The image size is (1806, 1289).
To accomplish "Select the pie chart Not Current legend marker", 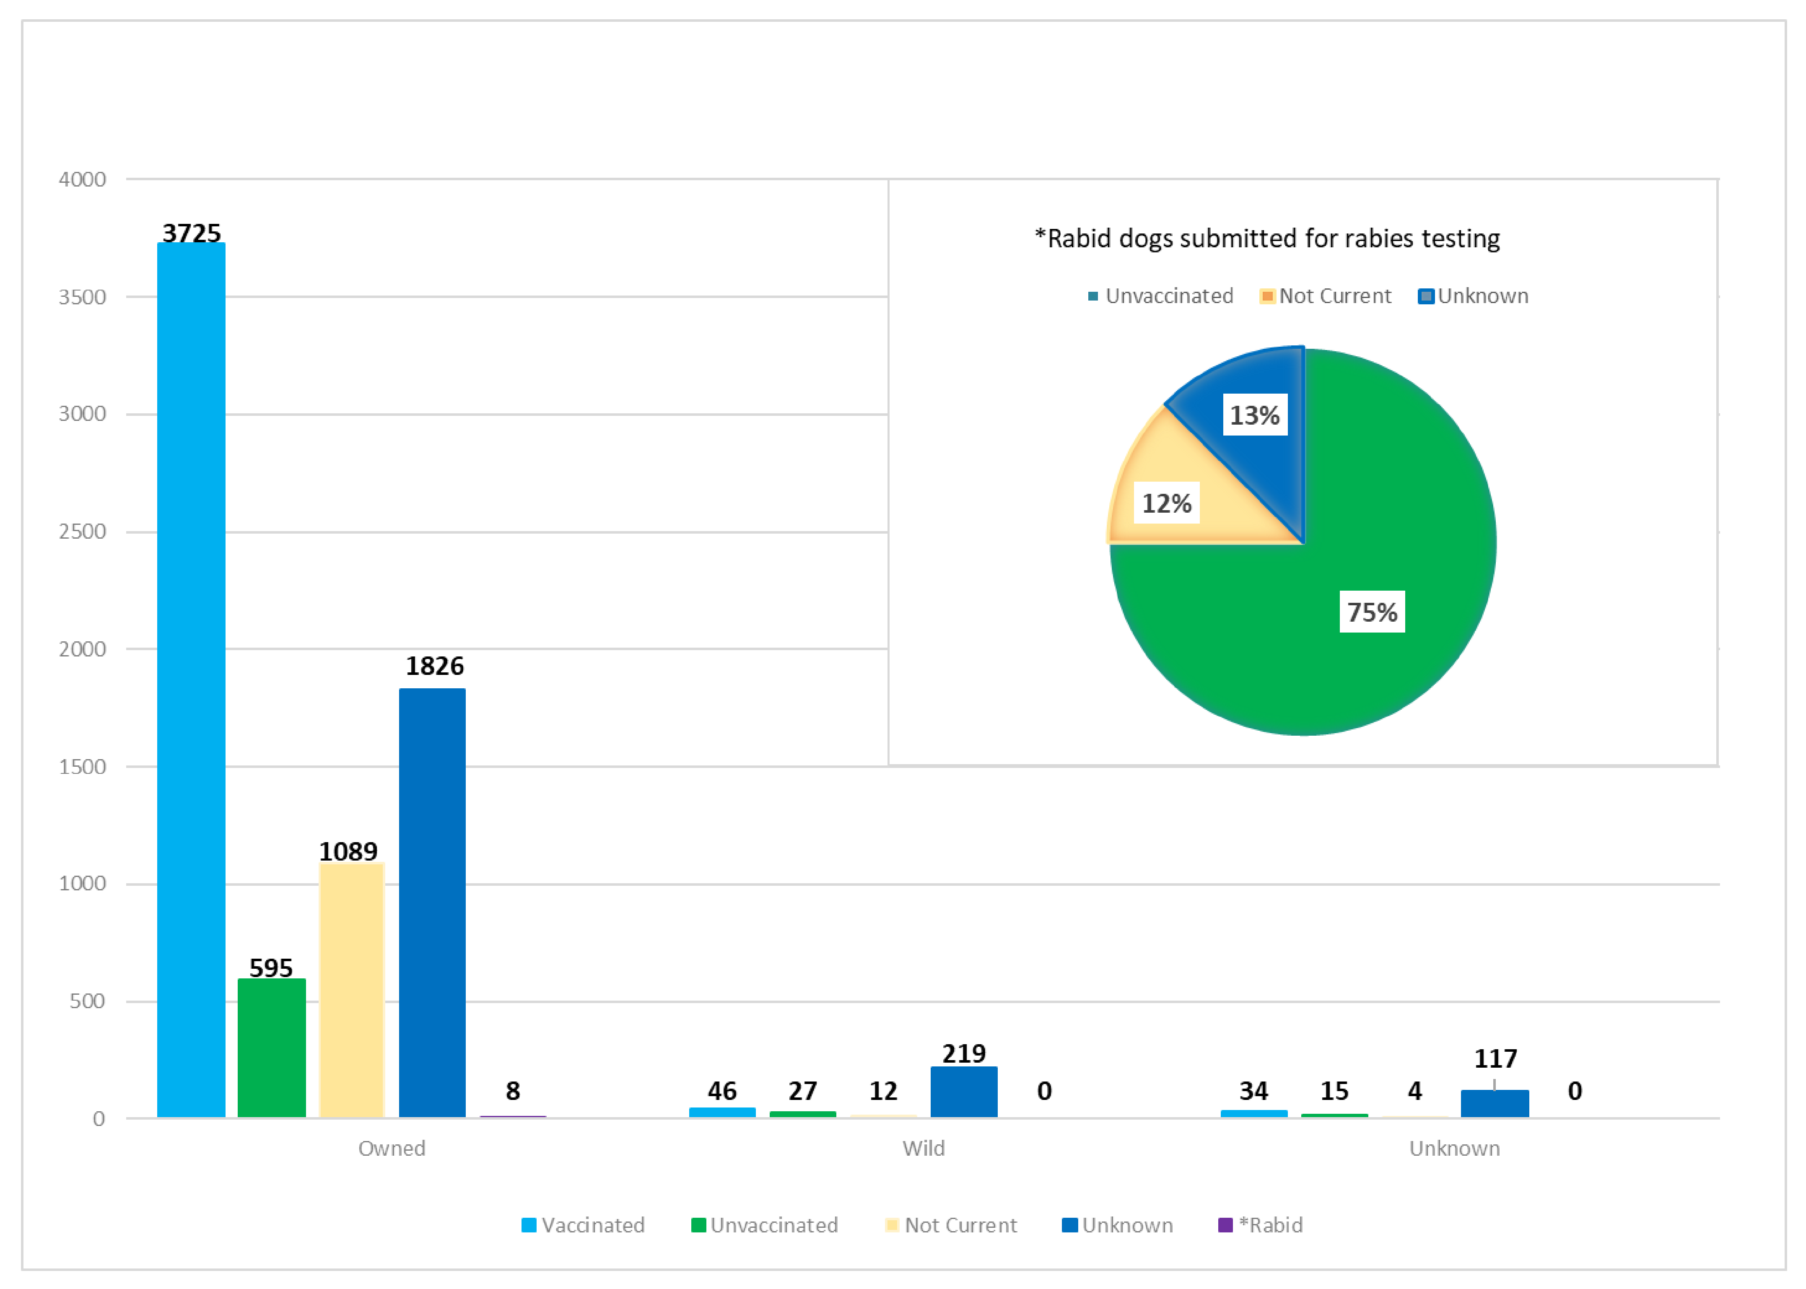I will coord(1267,296).
